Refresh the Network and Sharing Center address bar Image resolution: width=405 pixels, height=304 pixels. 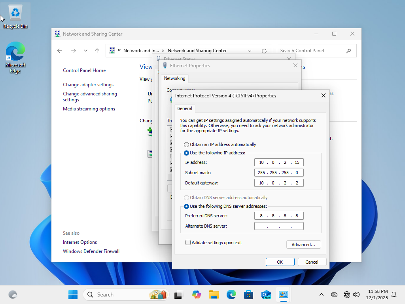point(264,51)
